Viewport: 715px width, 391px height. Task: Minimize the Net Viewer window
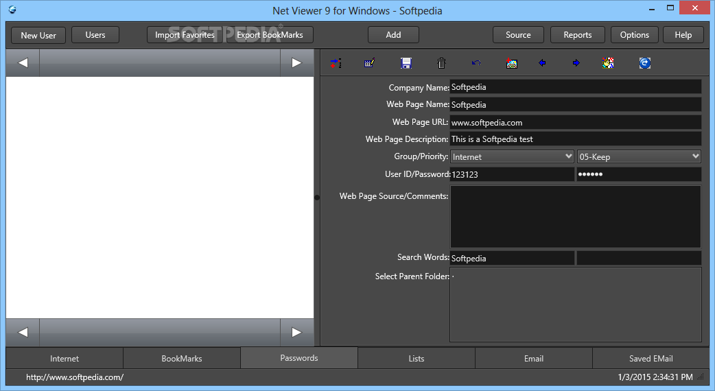click(x=652, y=8)
